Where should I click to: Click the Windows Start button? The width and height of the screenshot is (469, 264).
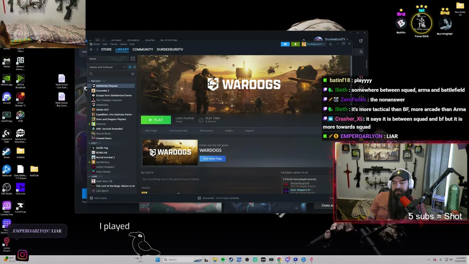coord(158,260)
